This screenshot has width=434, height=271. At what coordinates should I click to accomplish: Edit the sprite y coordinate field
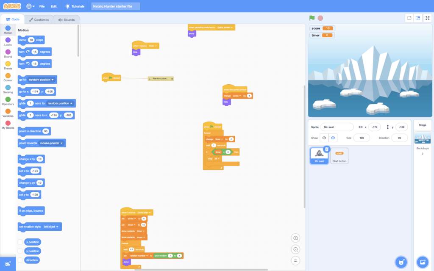(402, 127)
